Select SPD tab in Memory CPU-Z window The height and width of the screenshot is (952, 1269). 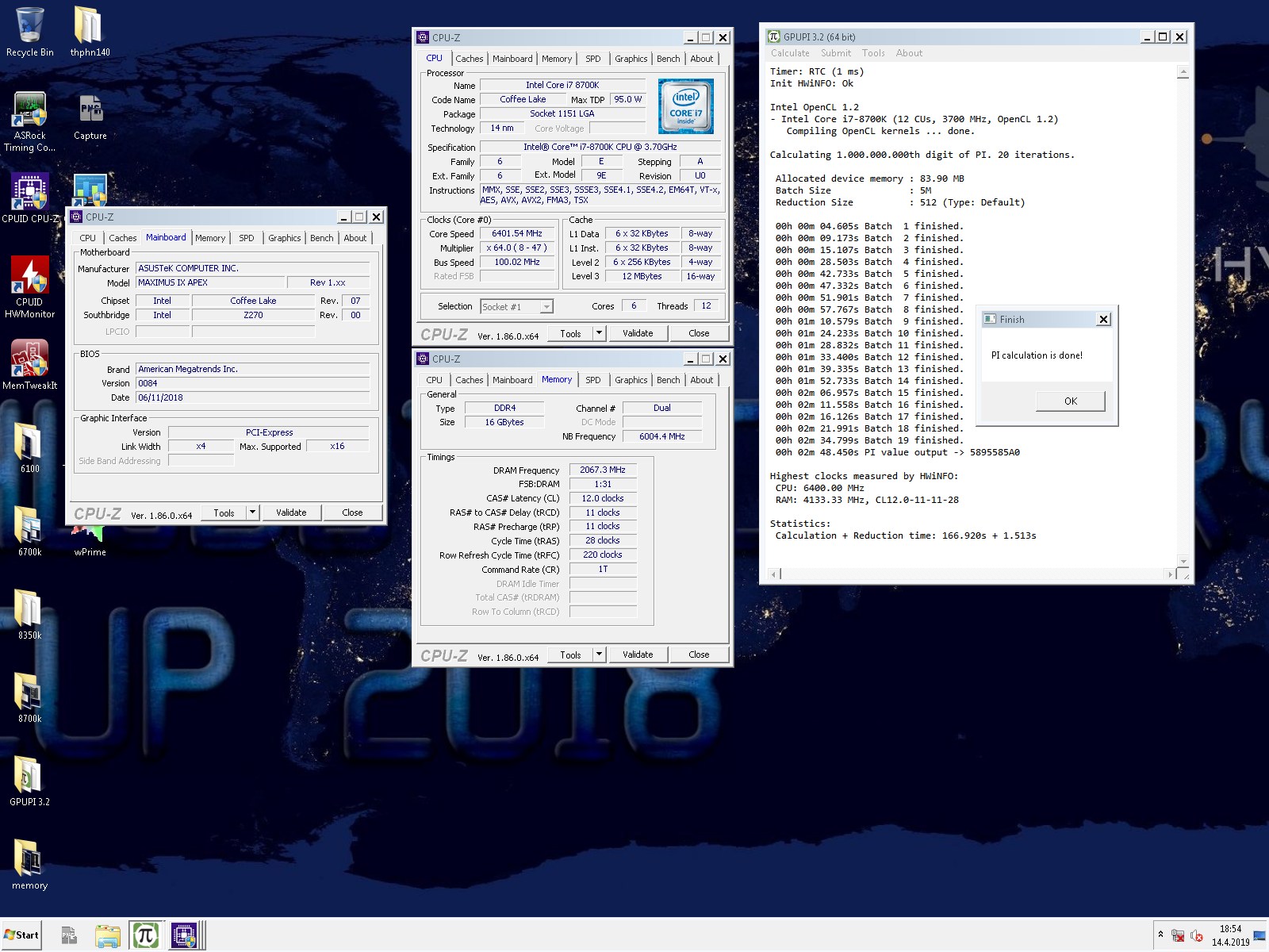click(593, 380)
